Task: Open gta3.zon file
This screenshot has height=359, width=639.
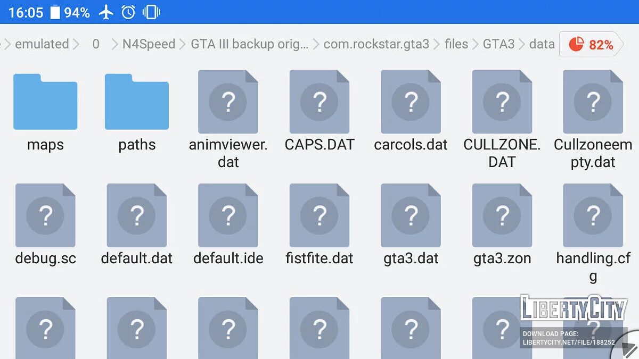Action: click(x=502, y=216)
